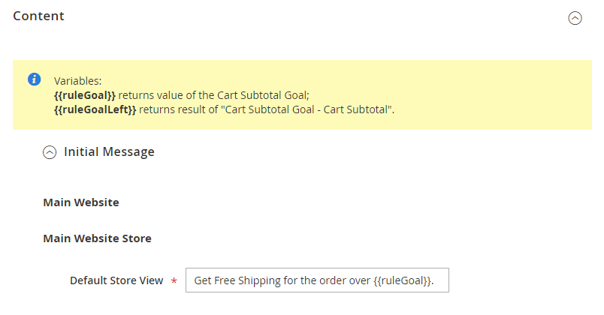Click {{ruleGoal}} inside the message input field
The width and height of the screenshot is (604, 315).
pyautogui.click(x=403, y=280)
